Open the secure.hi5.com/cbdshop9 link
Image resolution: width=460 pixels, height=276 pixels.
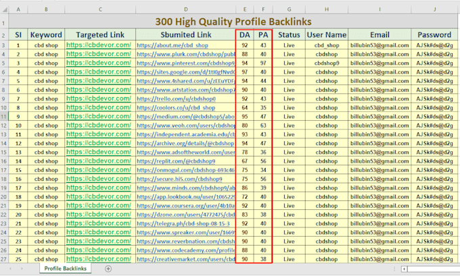179,179
